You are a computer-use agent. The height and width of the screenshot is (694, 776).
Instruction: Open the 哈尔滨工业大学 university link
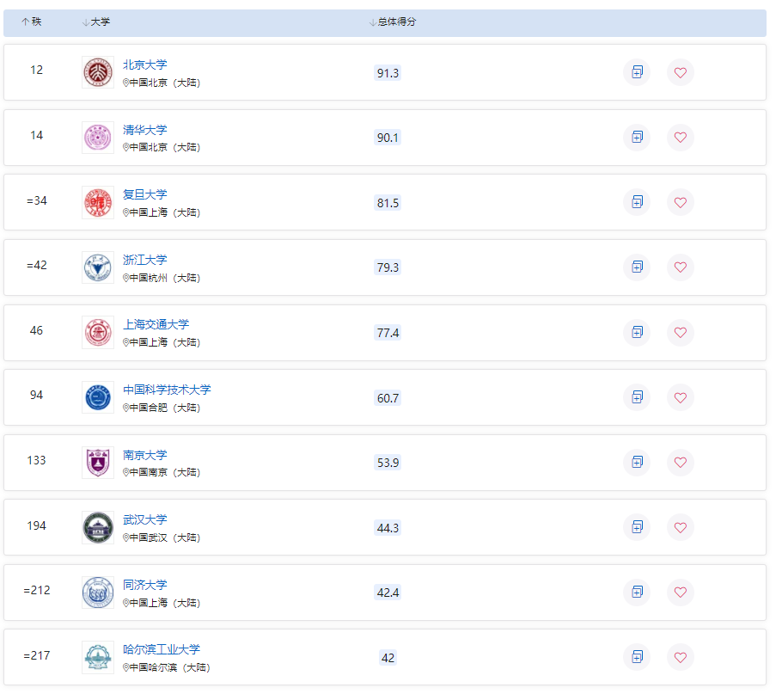point(162,649)
